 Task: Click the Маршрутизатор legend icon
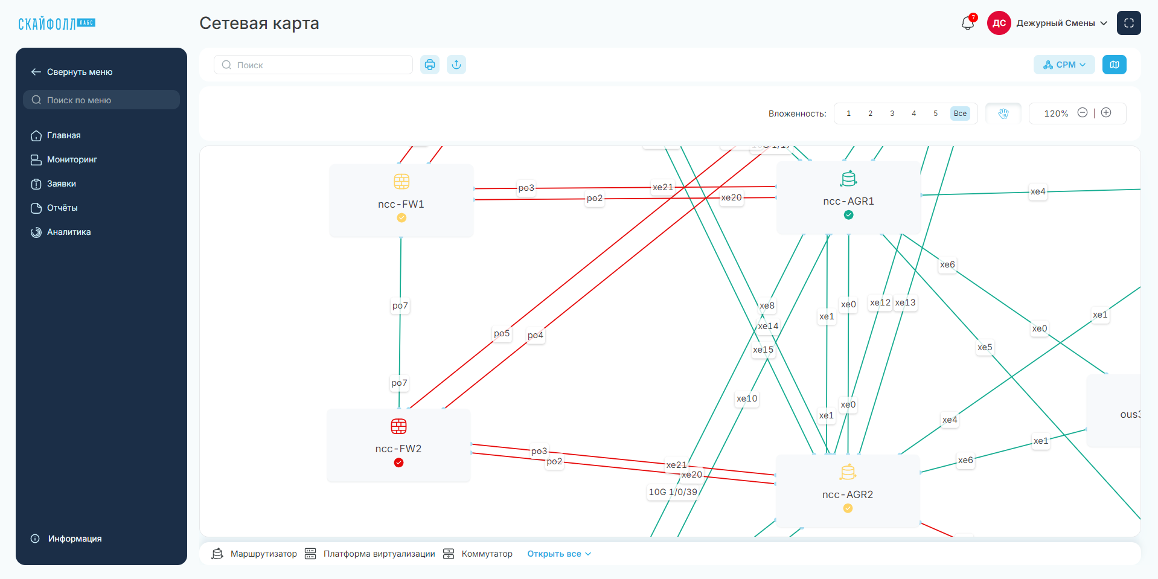[217, 554]
